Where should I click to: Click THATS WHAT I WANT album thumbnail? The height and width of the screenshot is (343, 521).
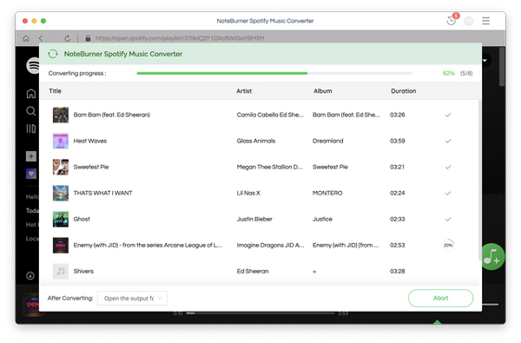click(x=61, y=193)
